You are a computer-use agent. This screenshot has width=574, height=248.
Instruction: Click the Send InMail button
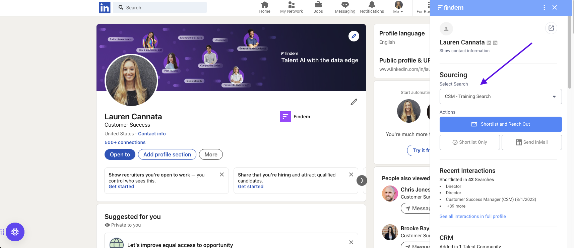click(x=532, y=142)
